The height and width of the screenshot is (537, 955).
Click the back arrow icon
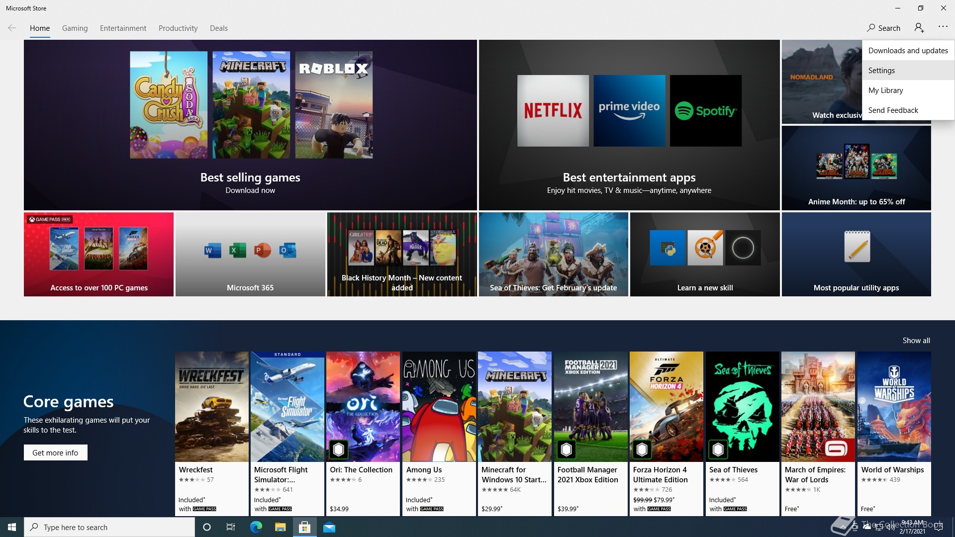pos(12,28)
